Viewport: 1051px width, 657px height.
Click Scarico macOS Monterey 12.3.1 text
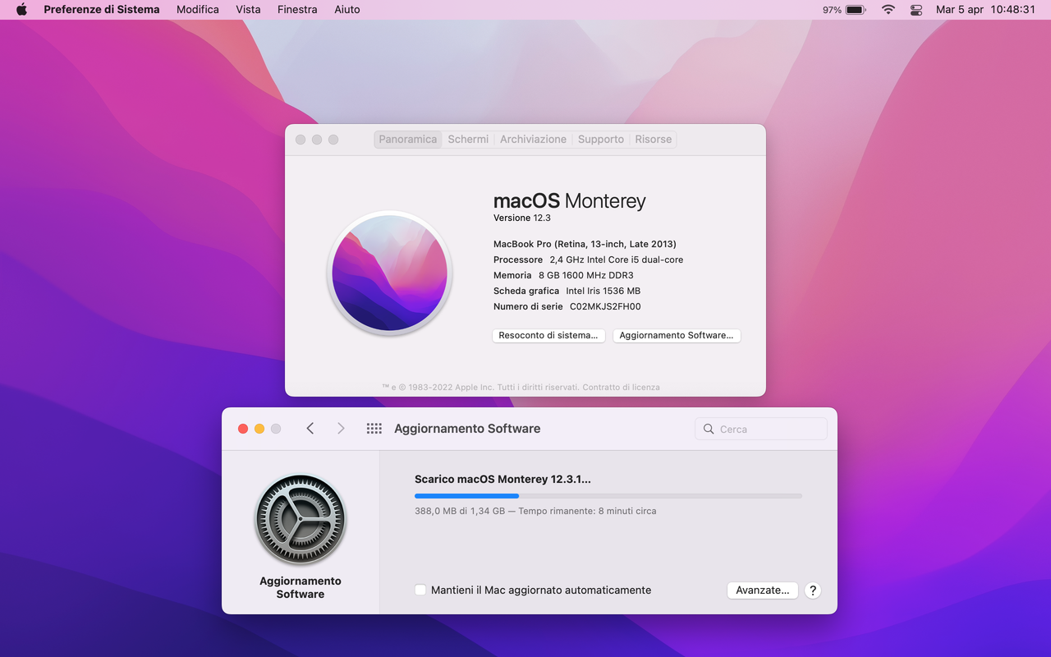pos(503,480)
